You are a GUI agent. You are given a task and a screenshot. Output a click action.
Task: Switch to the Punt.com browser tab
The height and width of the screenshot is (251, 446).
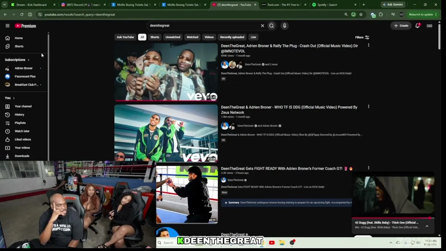click(284, 5)
